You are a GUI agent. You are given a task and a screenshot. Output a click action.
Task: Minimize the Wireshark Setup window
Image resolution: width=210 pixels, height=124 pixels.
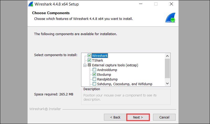[141, 4]
